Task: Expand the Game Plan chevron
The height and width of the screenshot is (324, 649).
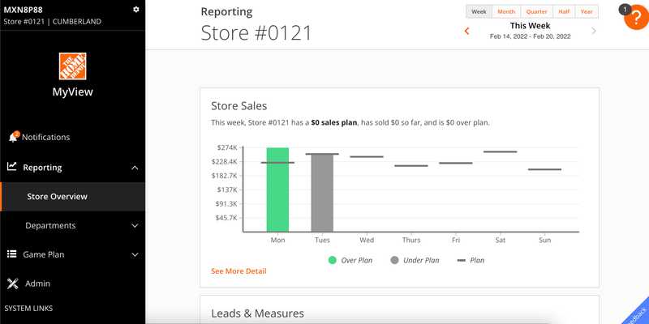Action: [135, 255]
